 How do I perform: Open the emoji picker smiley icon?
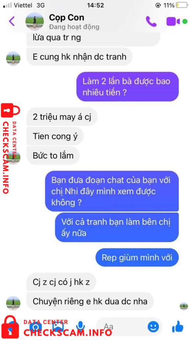153,327
